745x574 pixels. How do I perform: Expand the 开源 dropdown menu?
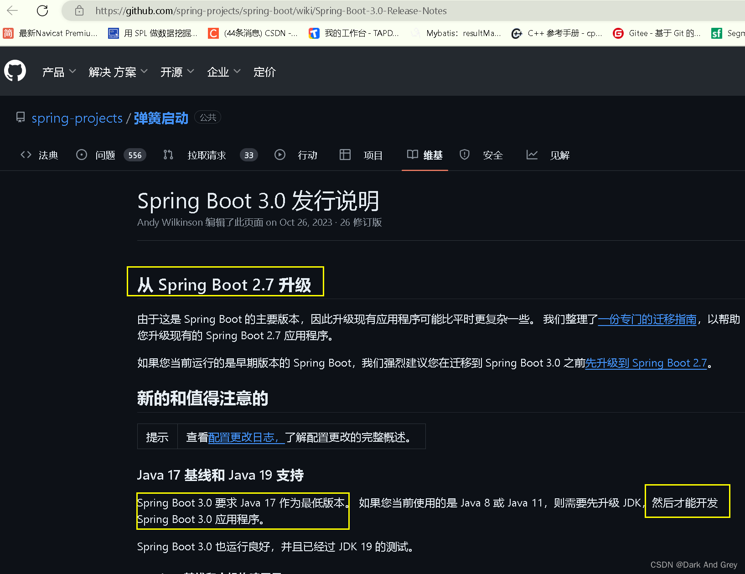[x=177, y=72]
